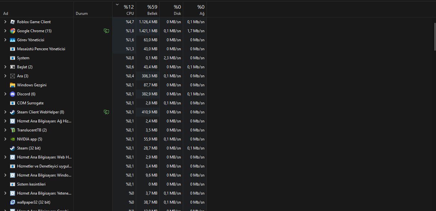
Task: Click the Windows Gezgini folder icon
Action: [13, 85]
